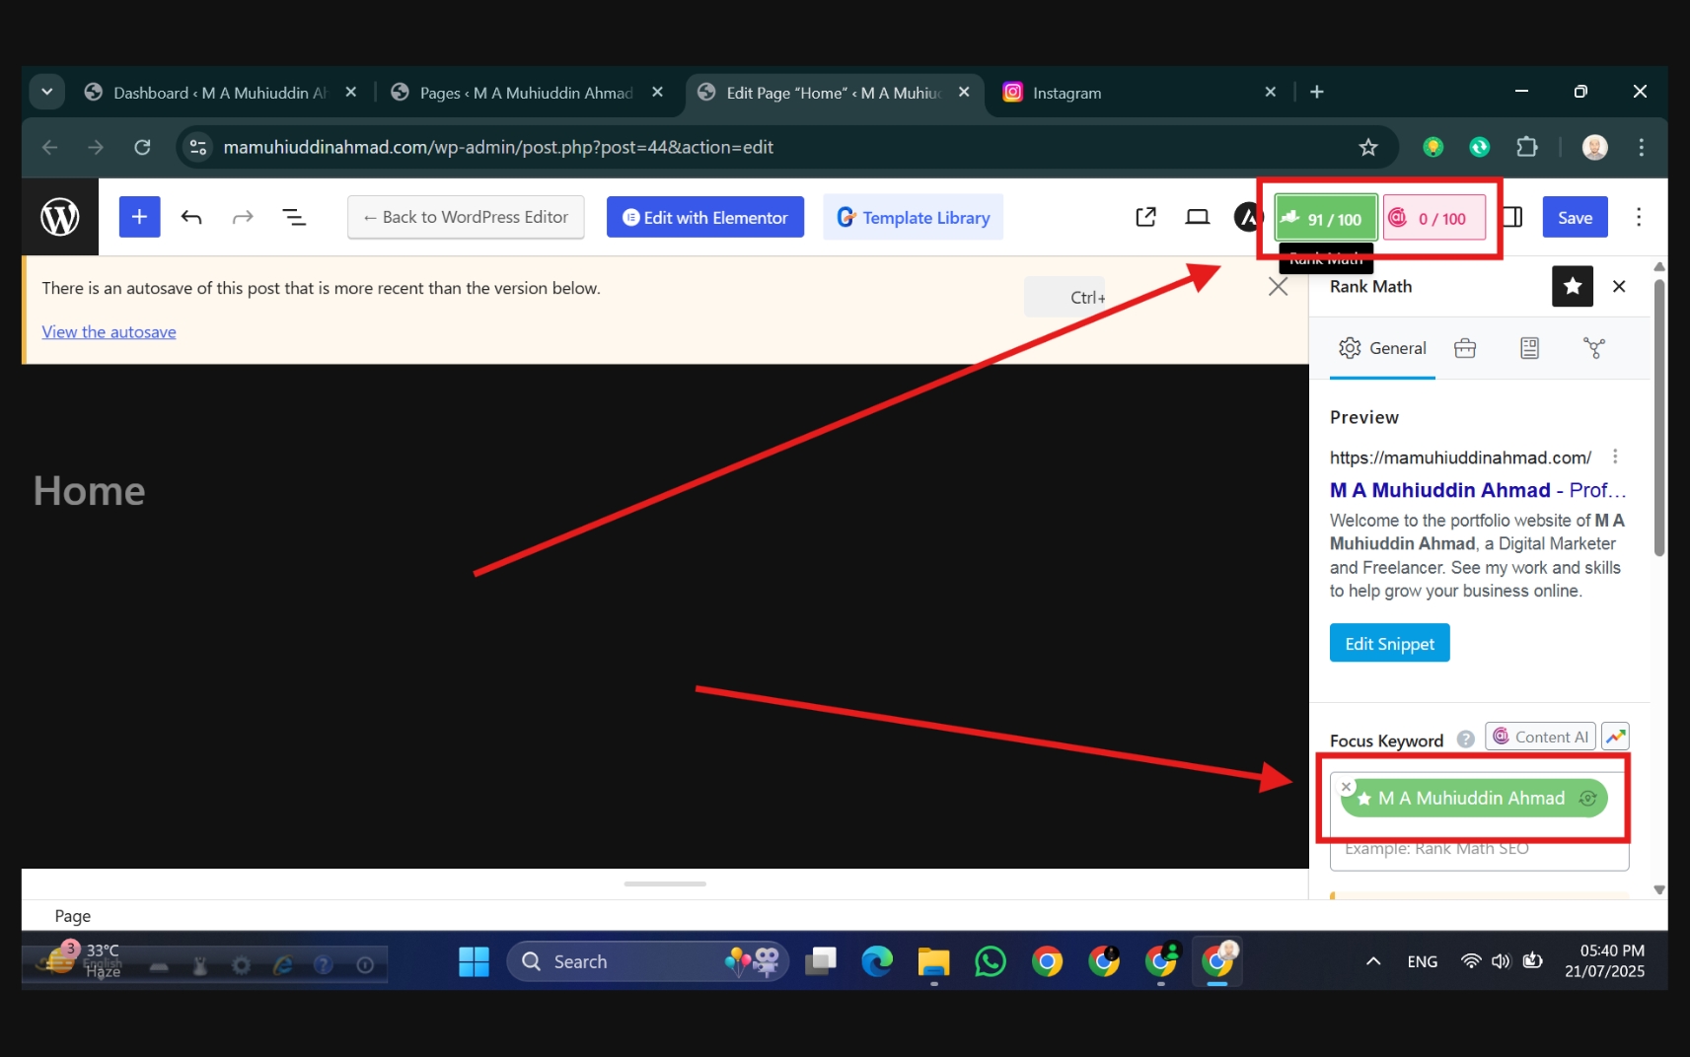Image resolution: width=1690 pixels, height=1057 pixels.
Task: Navigate back in browser
Action: click(49, 147)
